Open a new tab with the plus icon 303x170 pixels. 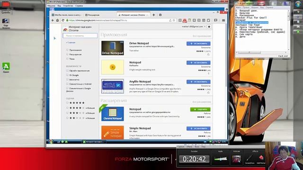(153, 15)
